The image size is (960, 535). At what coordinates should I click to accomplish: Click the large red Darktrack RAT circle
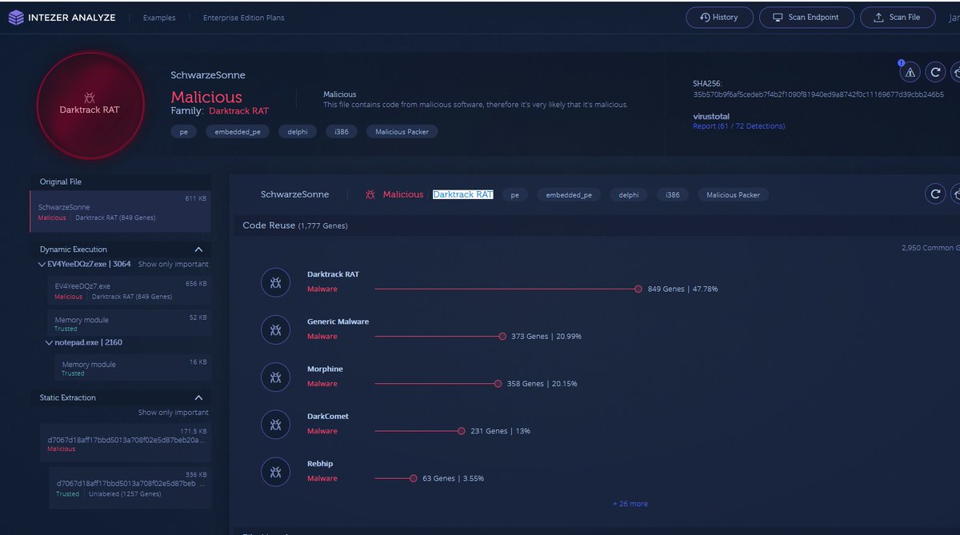pos(90,105)
